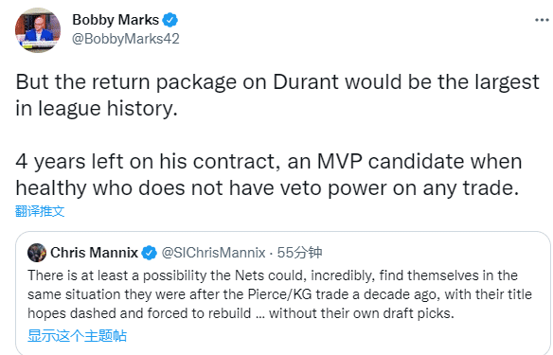Click the 55分钟 timestamp

click(299, 253)
